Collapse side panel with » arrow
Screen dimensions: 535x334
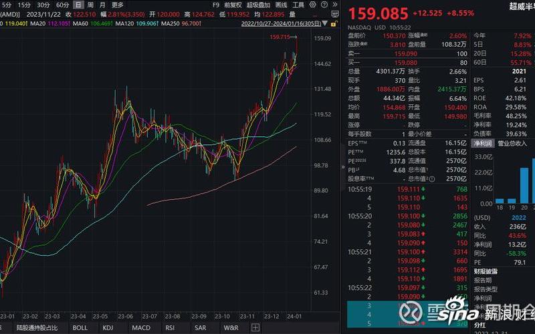point(343,166)
